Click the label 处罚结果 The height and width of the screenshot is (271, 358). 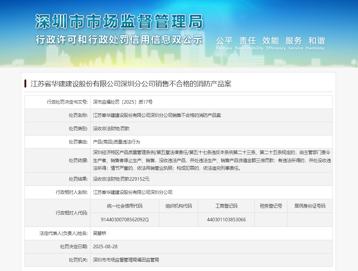pos(78,179)
